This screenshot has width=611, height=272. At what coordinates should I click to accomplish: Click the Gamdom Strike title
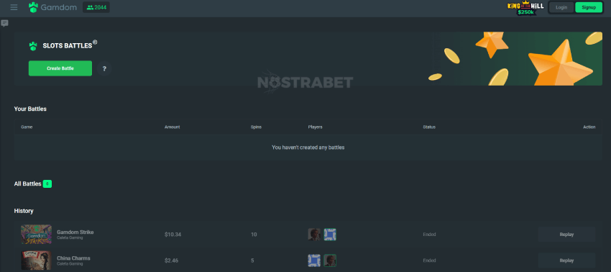click(x=75, y=232)
